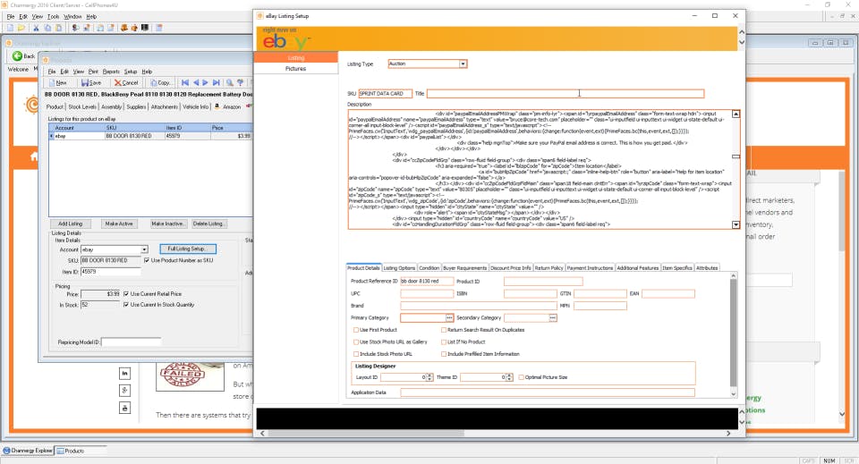Open the Attributes tab
The width and height of the screenshot is (859, 464).
click(707, 268)
